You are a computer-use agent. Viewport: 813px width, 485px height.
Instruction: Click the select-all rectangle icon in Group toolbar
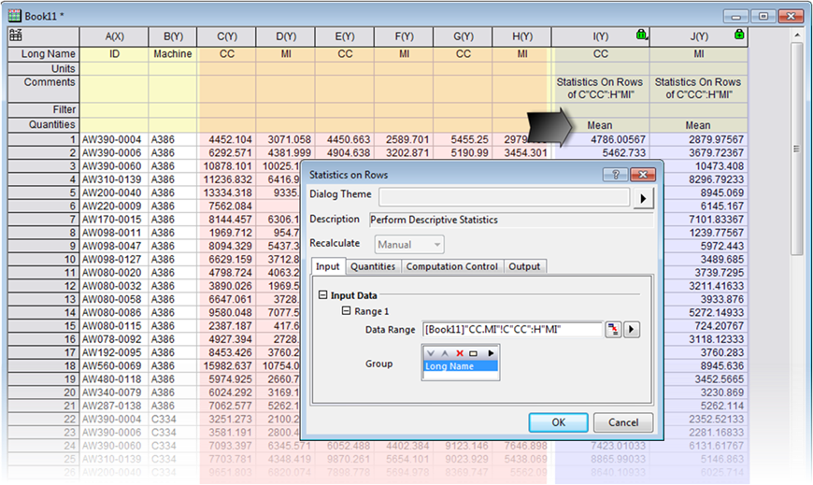point(473,353)
